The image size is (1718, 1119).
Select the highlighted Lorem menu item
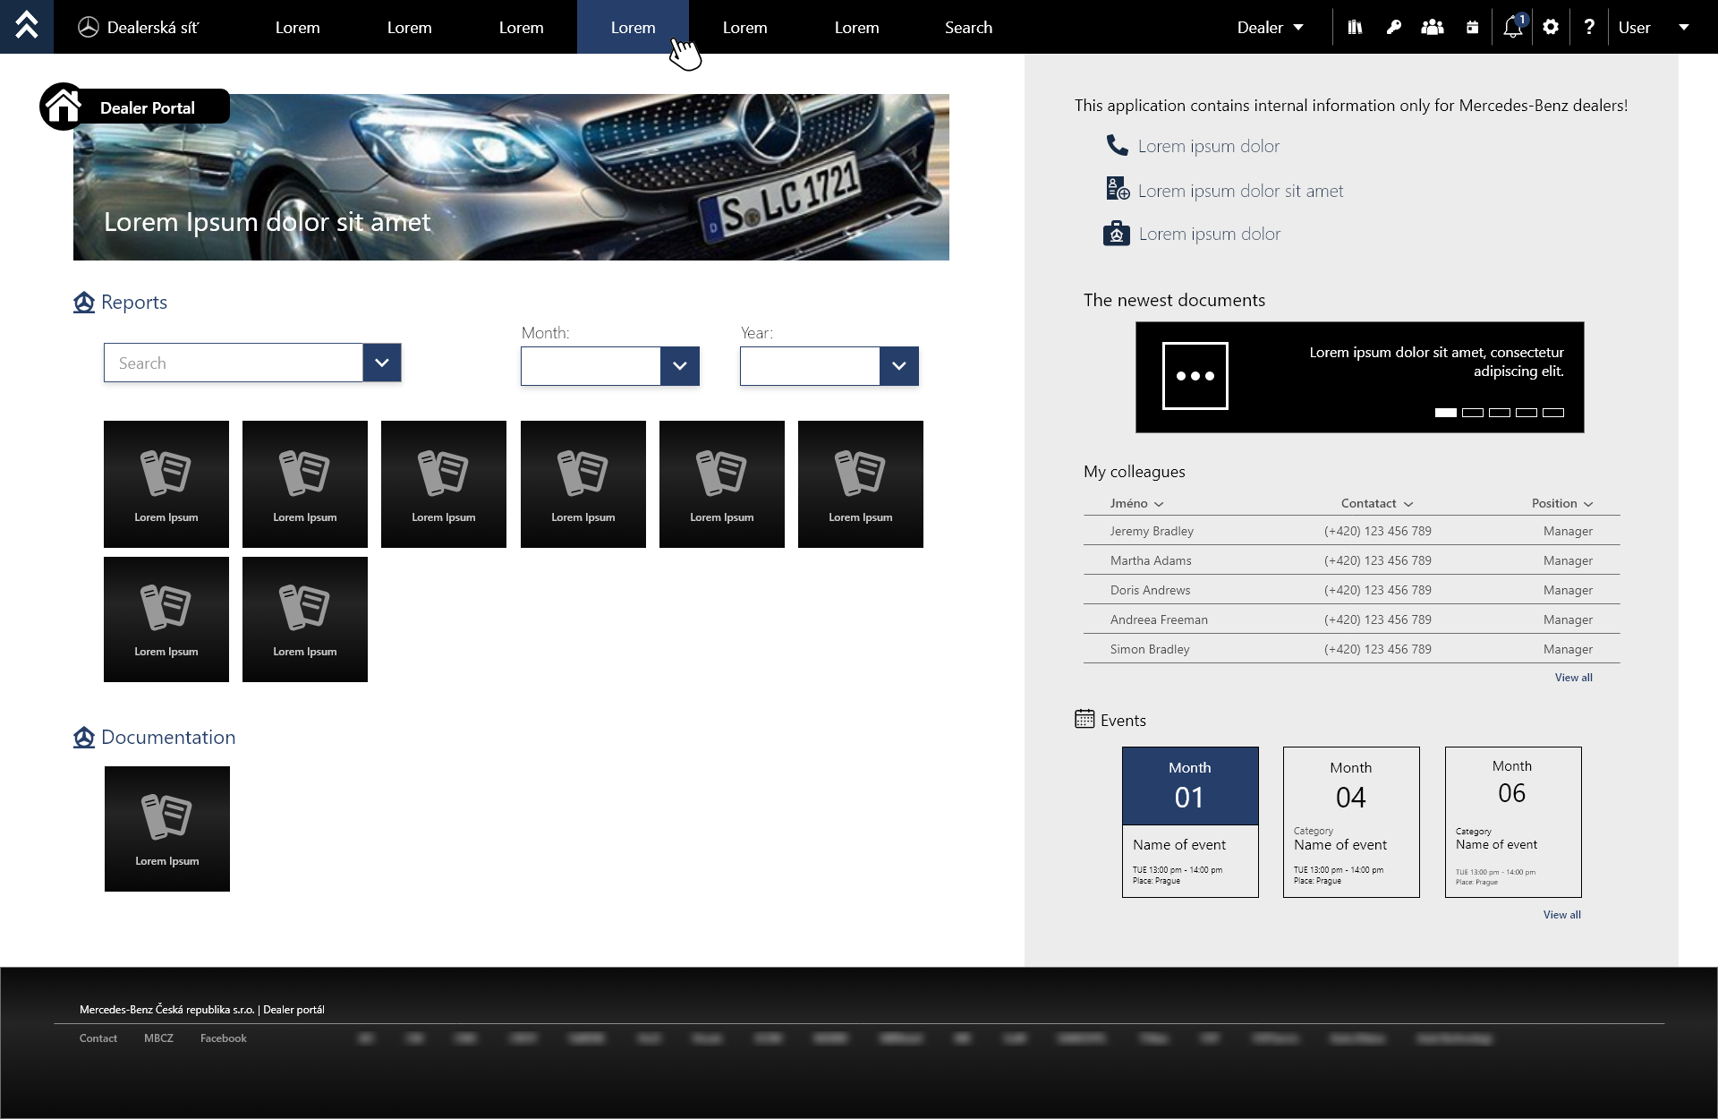[633, 27]
